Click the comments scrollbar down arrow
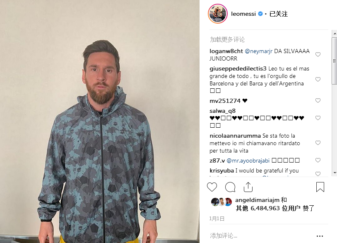Image resolution: width=337 pixels, height=243 pixels. 335,173
